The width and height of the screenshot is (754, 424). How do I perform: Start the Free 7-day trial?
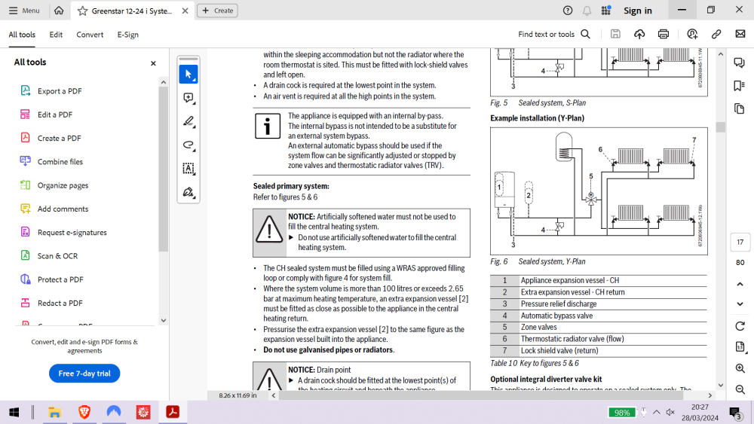pos(84,373)
